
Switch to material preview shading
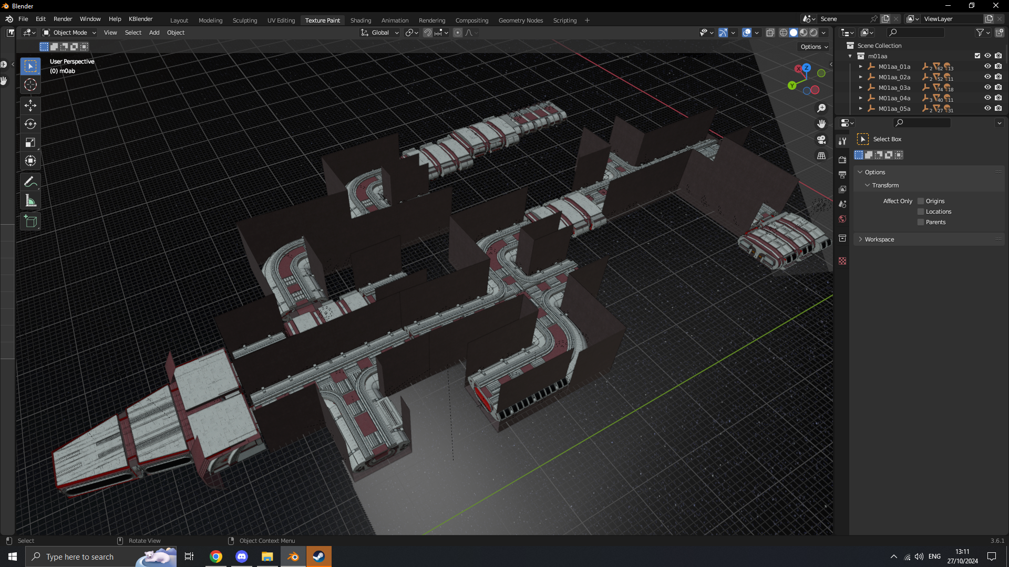[x=804, y=33]
